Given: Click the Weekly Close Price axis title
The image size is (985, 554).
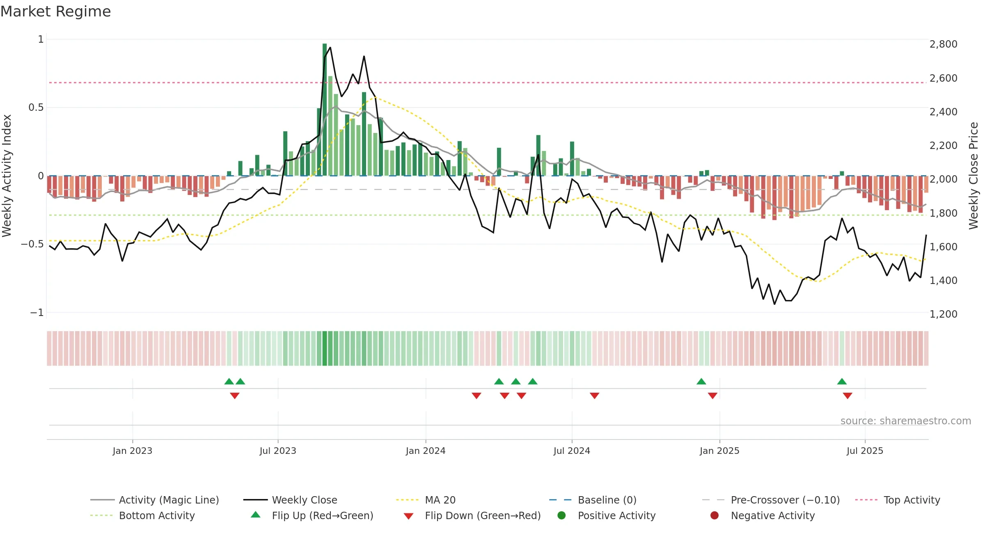Looking at the screenshot, I should pyautogui.click(x=974, y=176).
